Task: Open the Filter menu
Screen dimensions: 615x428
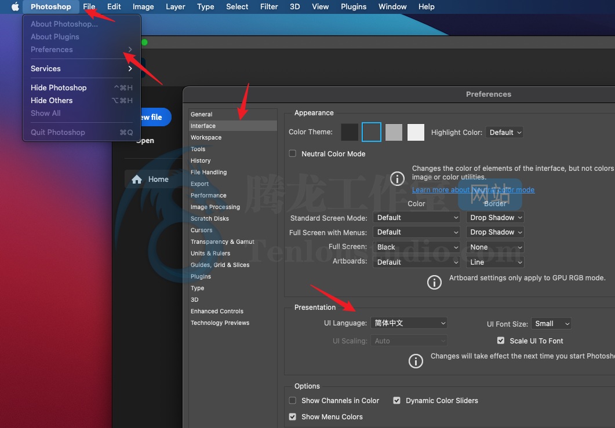Action: click(269, 7)
